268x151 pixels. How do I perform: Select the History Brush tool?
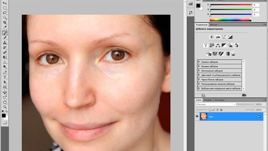(5, 47)
